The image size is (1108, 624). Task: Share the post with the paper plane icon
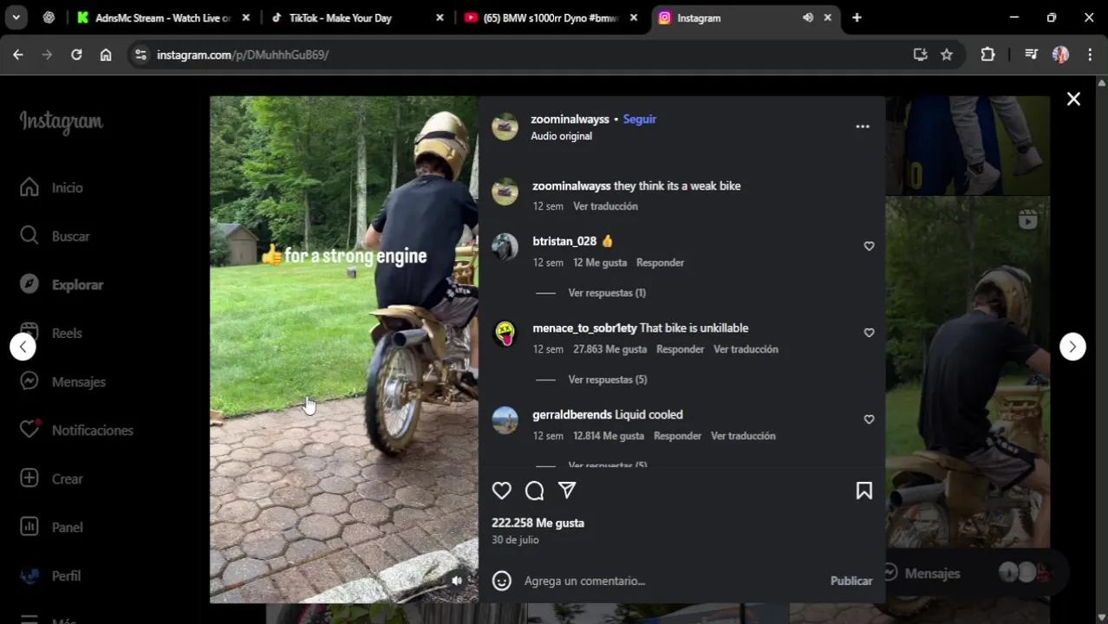(567, 491)
